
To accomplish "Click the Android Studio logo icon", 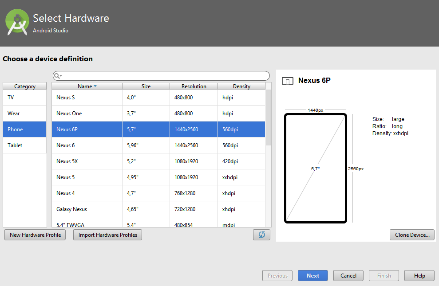I will tap(17, 22).
